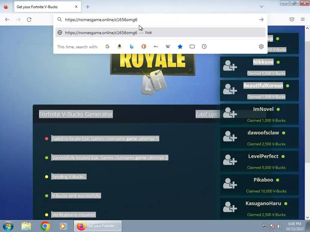This screenshot has height=232, width=310.
Task: Click the Go arrow in address bar
Action: pyautogui.click(x=261, y=20)
